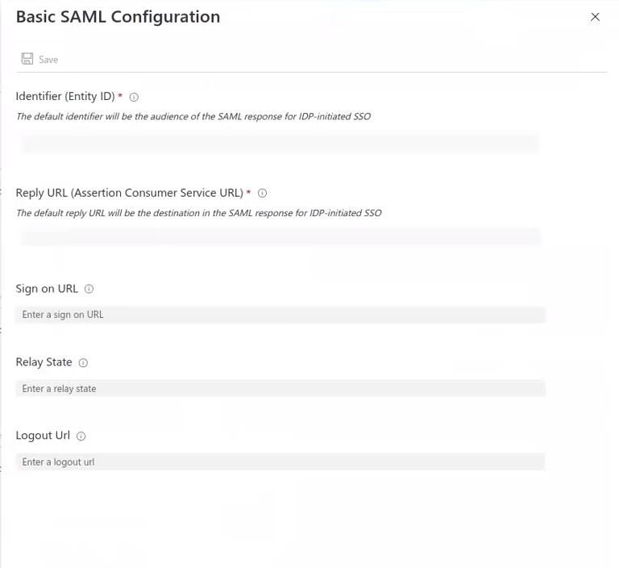Click info icon next to Relay State
The image size is (619, 568).
[83, 363]
